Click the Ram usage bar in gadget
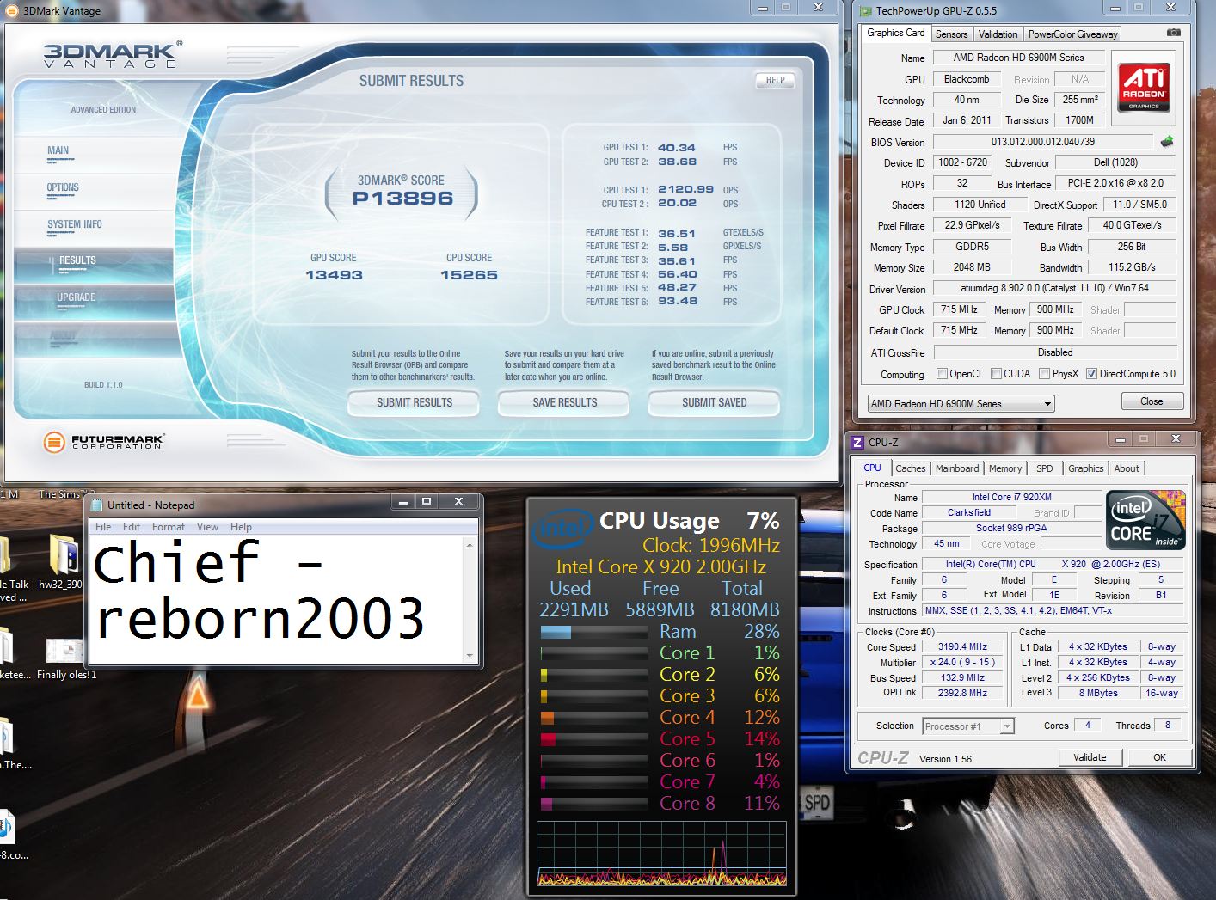This screenshot has height=900, width=1216. pos(593,632)
